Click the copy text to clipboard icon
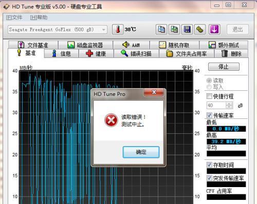Viewport: 257px width, 204px height. (161, 30)
